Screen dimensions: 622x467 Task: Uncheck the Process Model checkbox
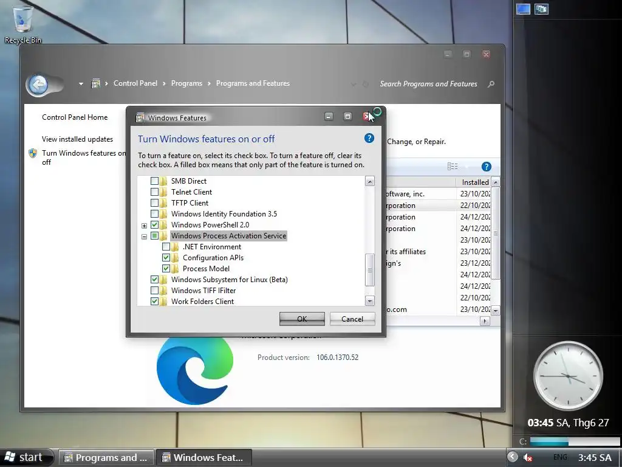[166, 268]
